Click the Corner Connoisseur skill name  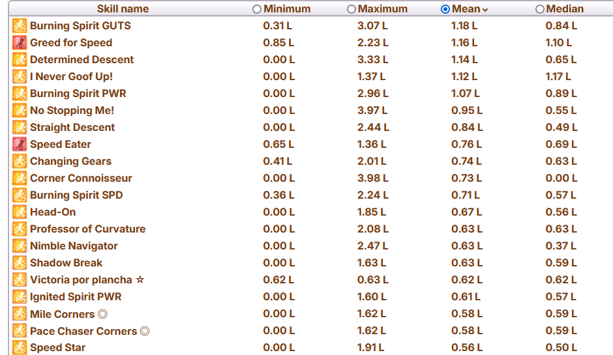tap(81, 178)
